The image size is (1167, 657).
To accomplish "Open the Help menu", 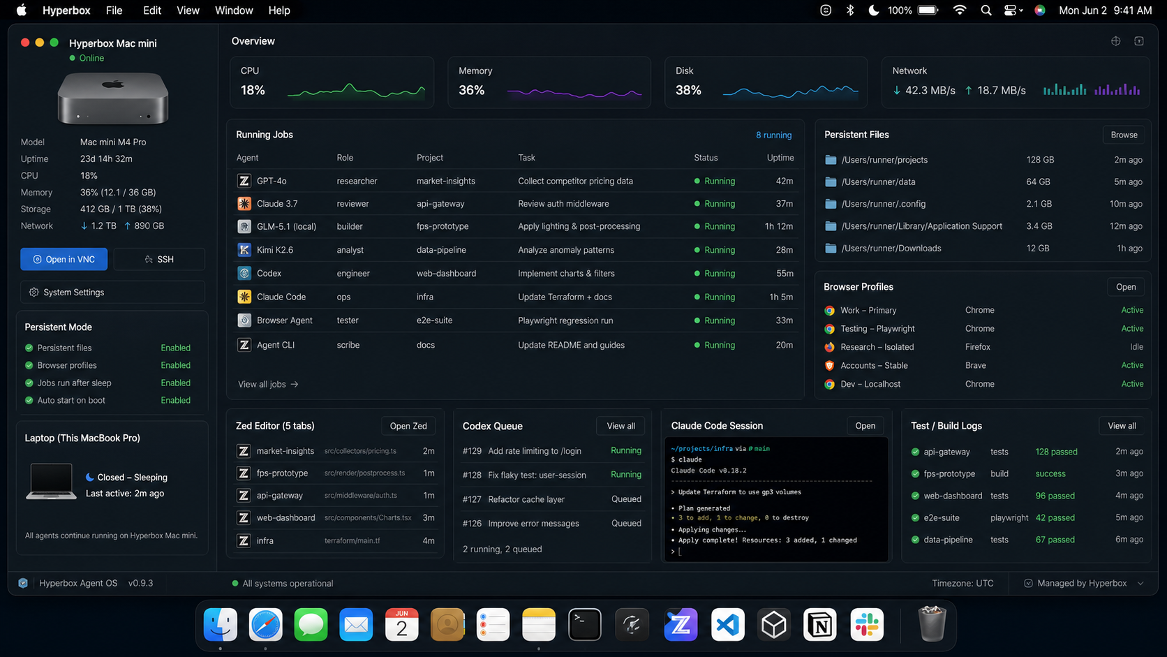I will tap(279, 10).
